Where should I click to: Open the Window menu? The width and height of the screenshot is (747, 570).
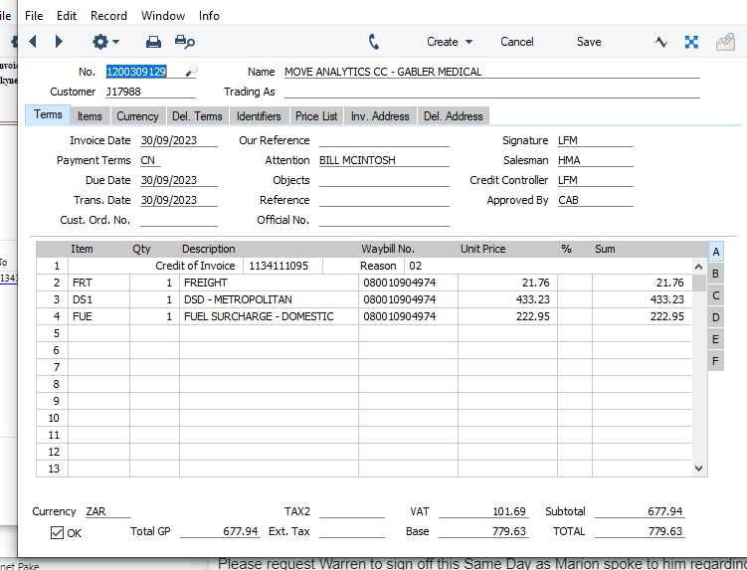click(163, 16)
